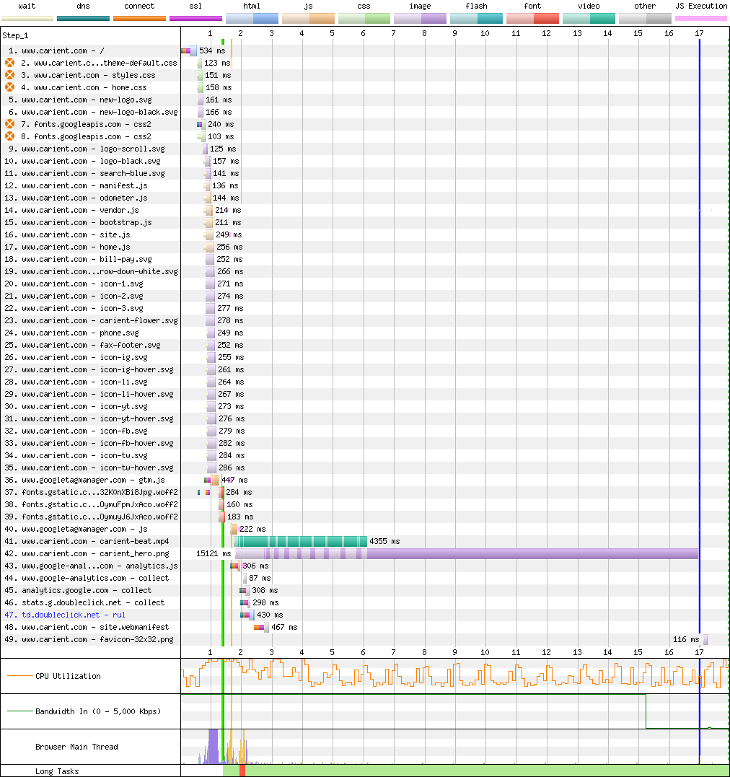Select the 'Long Tasks' label

[57, 771]
